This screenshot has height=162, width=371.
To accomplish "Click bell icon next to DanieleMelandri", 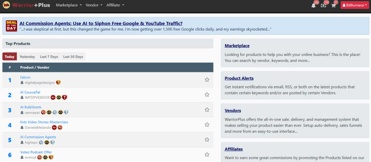I will (22, 127).
